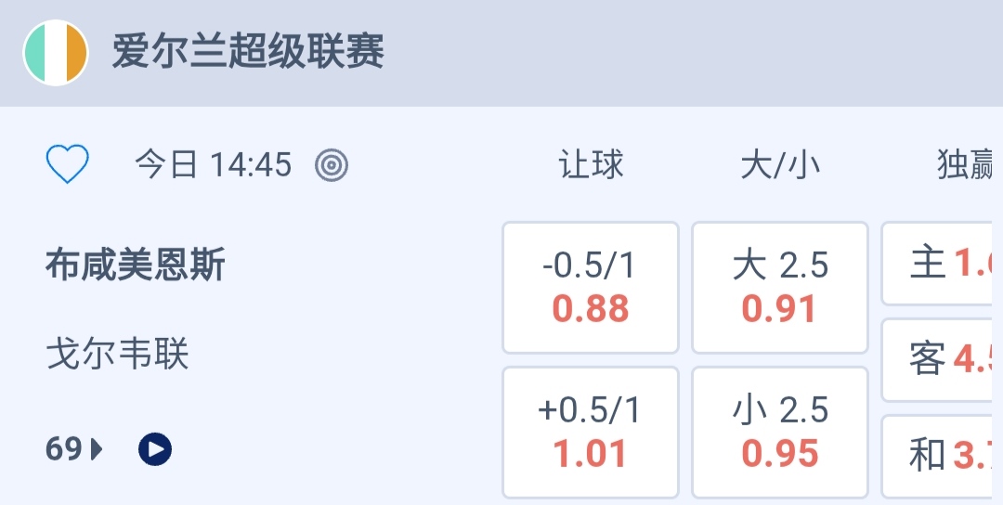
Task: Tap the 独赢 column header
Action: tap(966, 165)
